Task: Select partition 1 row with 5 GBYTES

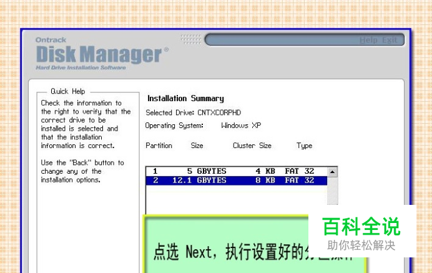Action: [237, 171]
